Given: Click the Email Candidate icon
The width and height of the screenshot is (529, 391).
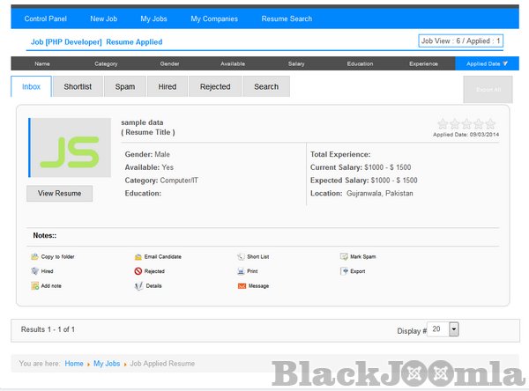Looking at the screenshot, I should tap(138, 256).
